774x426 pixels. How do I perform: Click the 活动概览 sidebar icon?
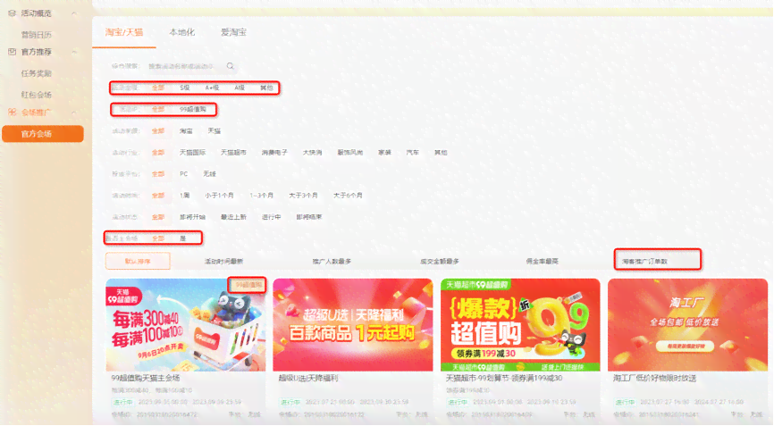tap(12, 13)
